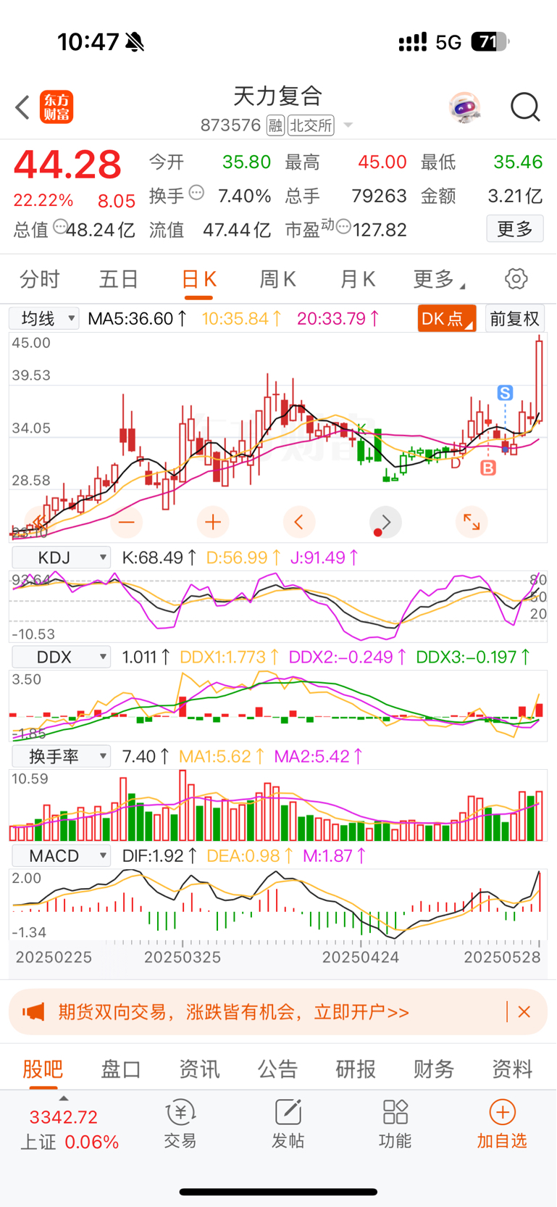Switch to the 五日 tab
Screen dimensions: 557x1207
119,279
